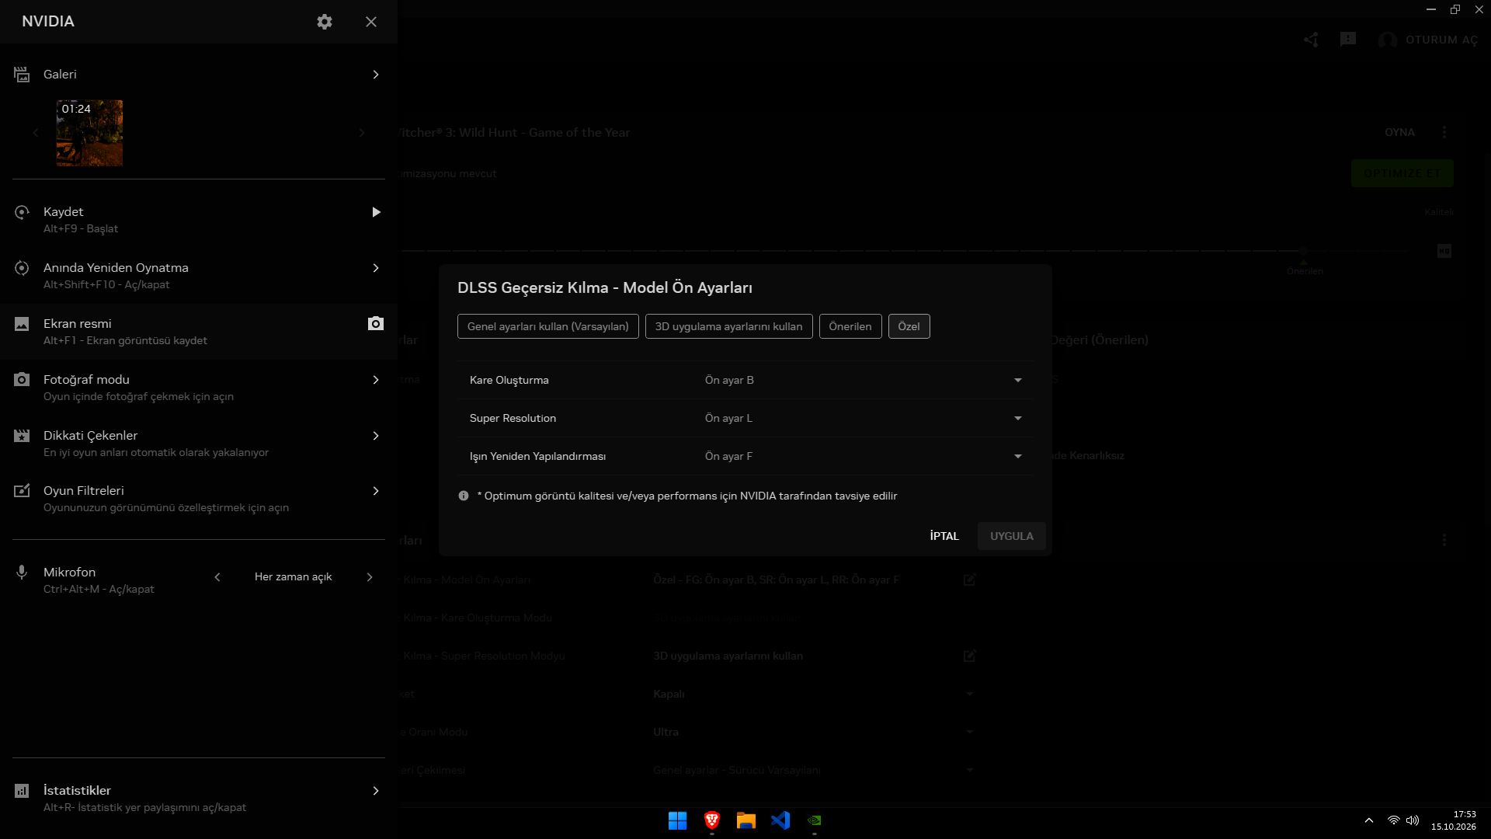Click the Oyun Filtreleri icon
The width and height of the screenshot is (1491, 839).
22,491
